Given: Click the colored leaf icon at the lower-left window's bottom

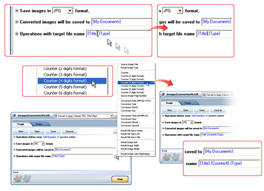Looking at the screenshot, I should (x=18, y=179).
